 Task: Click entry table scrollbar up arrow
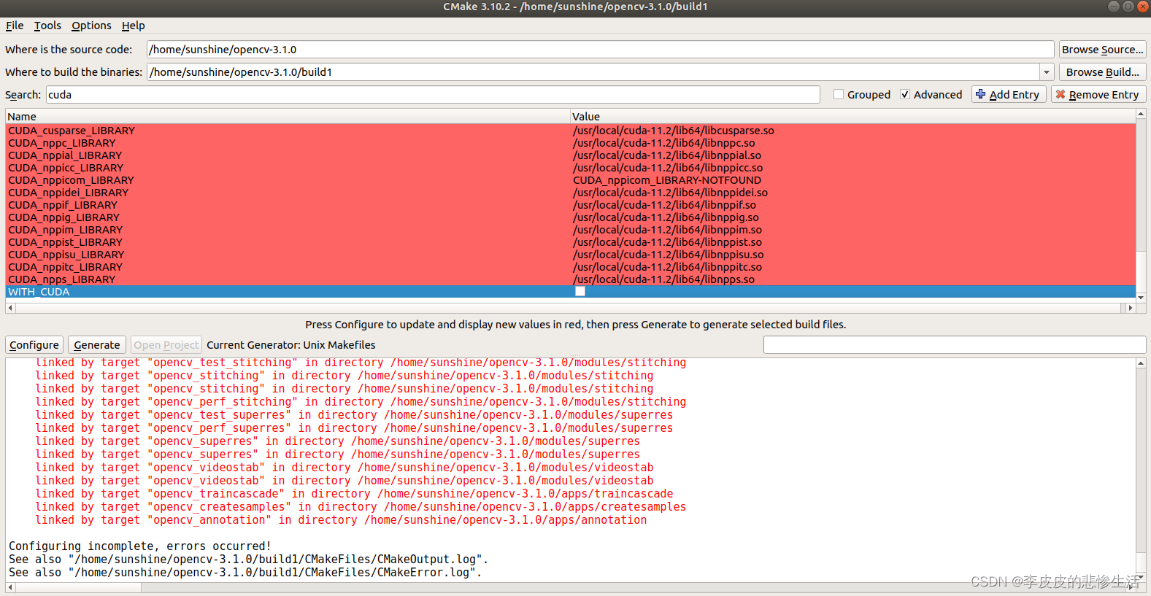point(1141,115)
